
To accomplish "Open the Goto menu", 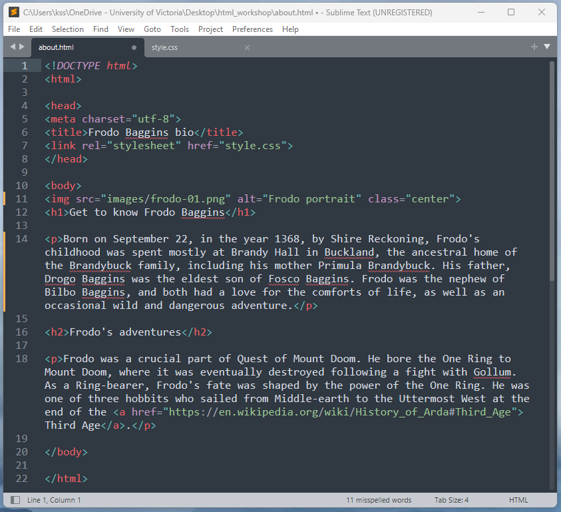I will (x=152, y=29).
